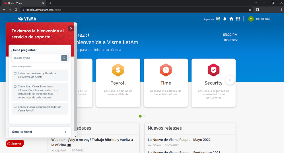This screenshot has width=284, height=153.
Task: Open the Webinar Trabajo híbrido news item
Action: click(92, 142)
